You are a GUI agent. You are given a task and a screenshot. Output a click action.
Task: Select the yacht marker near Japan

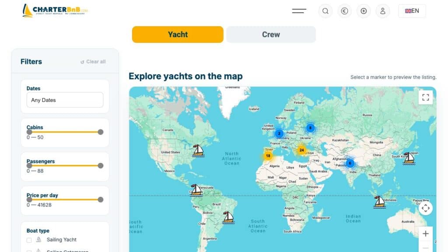[409, 158]
